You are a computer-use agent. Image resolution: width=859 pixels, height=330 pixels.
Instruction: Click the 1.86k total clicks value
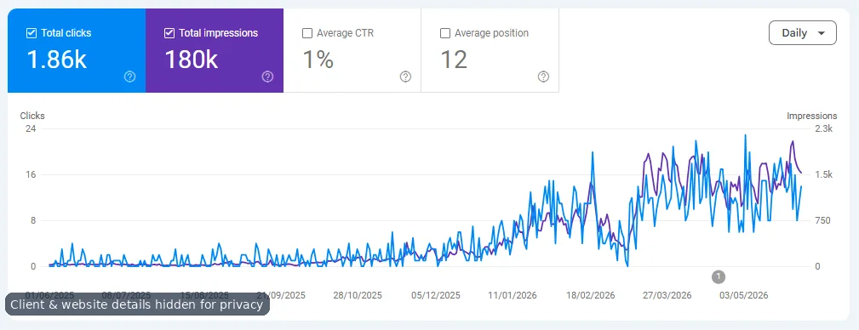(57, 59)
